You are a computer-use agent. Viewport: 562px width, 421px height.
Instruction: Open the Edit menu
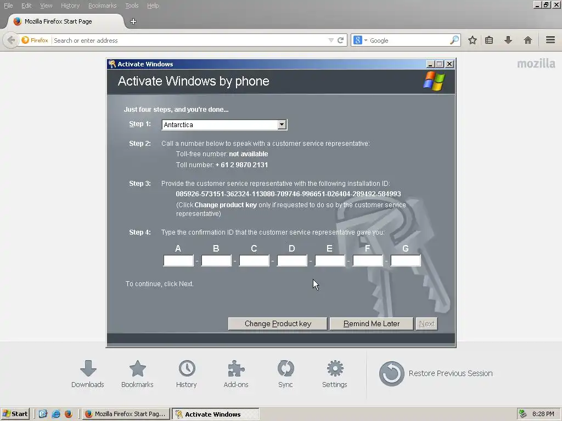[x=26, y=5]
